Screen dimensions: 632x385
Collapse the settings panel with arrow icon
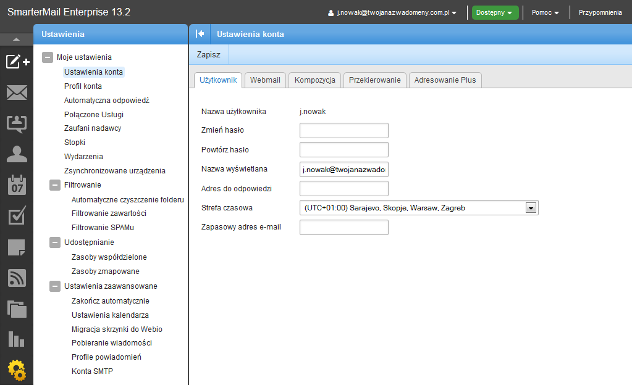click(200, 34)
